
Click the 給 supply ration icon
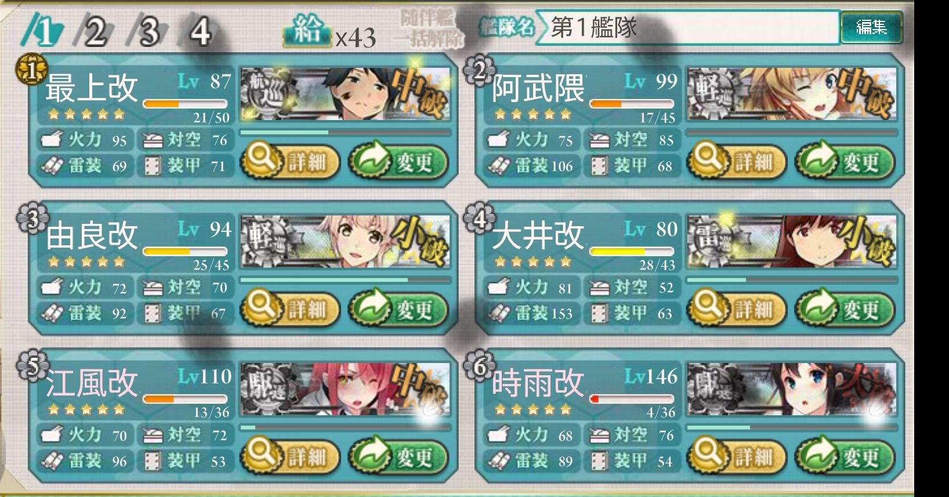coord(307,30)
